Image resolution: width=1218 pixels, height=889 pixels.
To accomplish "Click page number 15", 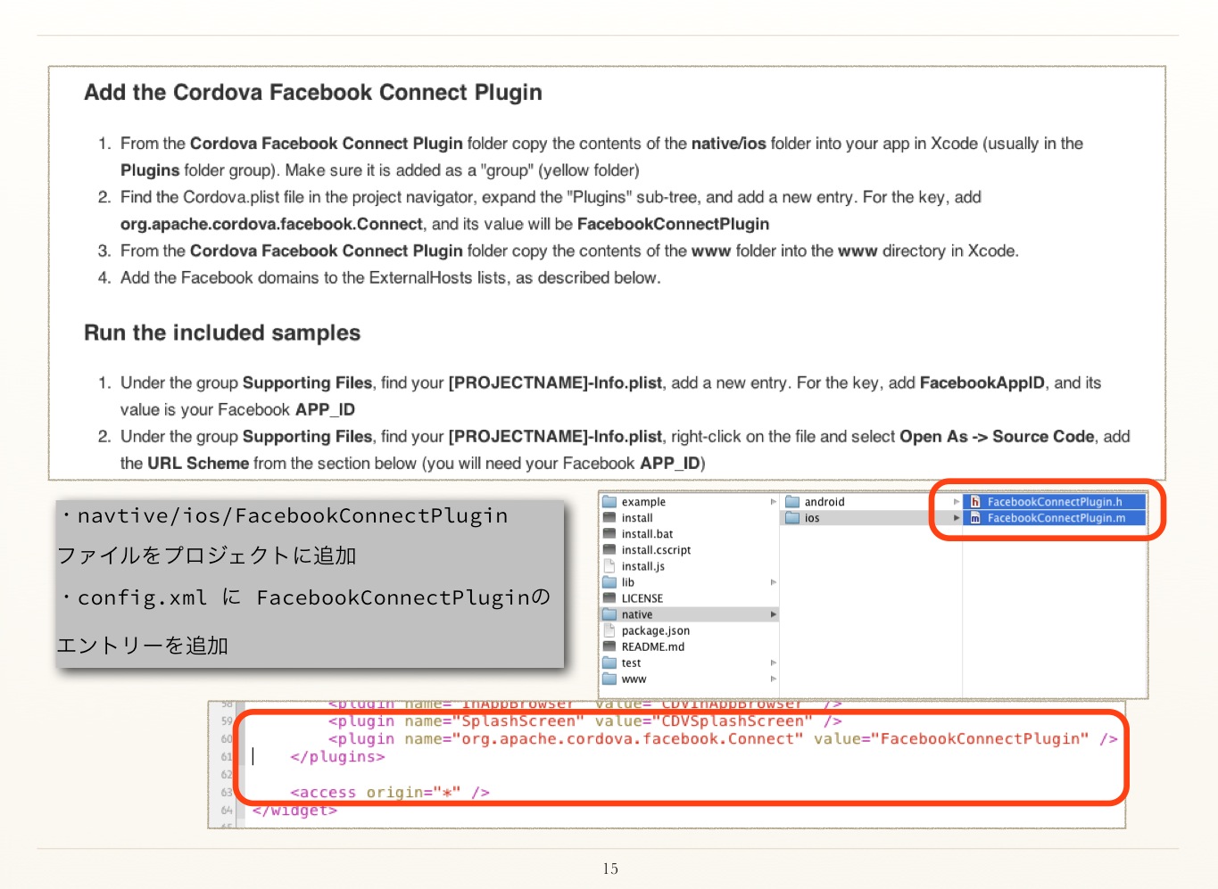I will [x=610, y=868].
